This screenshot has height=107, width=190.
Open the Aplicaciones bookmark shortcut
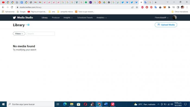[x=8, y=12]
